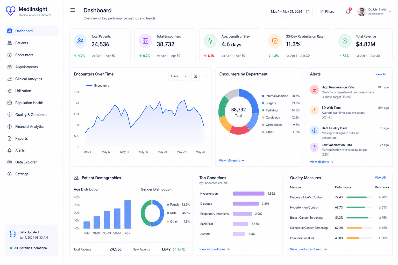Image resolution: width=398 pixels, height=265 pixels.
Task: Go to Quality & Outcomes in sidebar
Action: 32,115
